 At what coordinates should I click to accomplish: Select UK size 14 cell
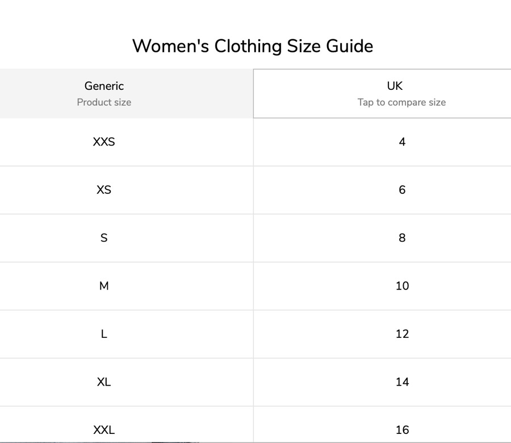point(402,382)
